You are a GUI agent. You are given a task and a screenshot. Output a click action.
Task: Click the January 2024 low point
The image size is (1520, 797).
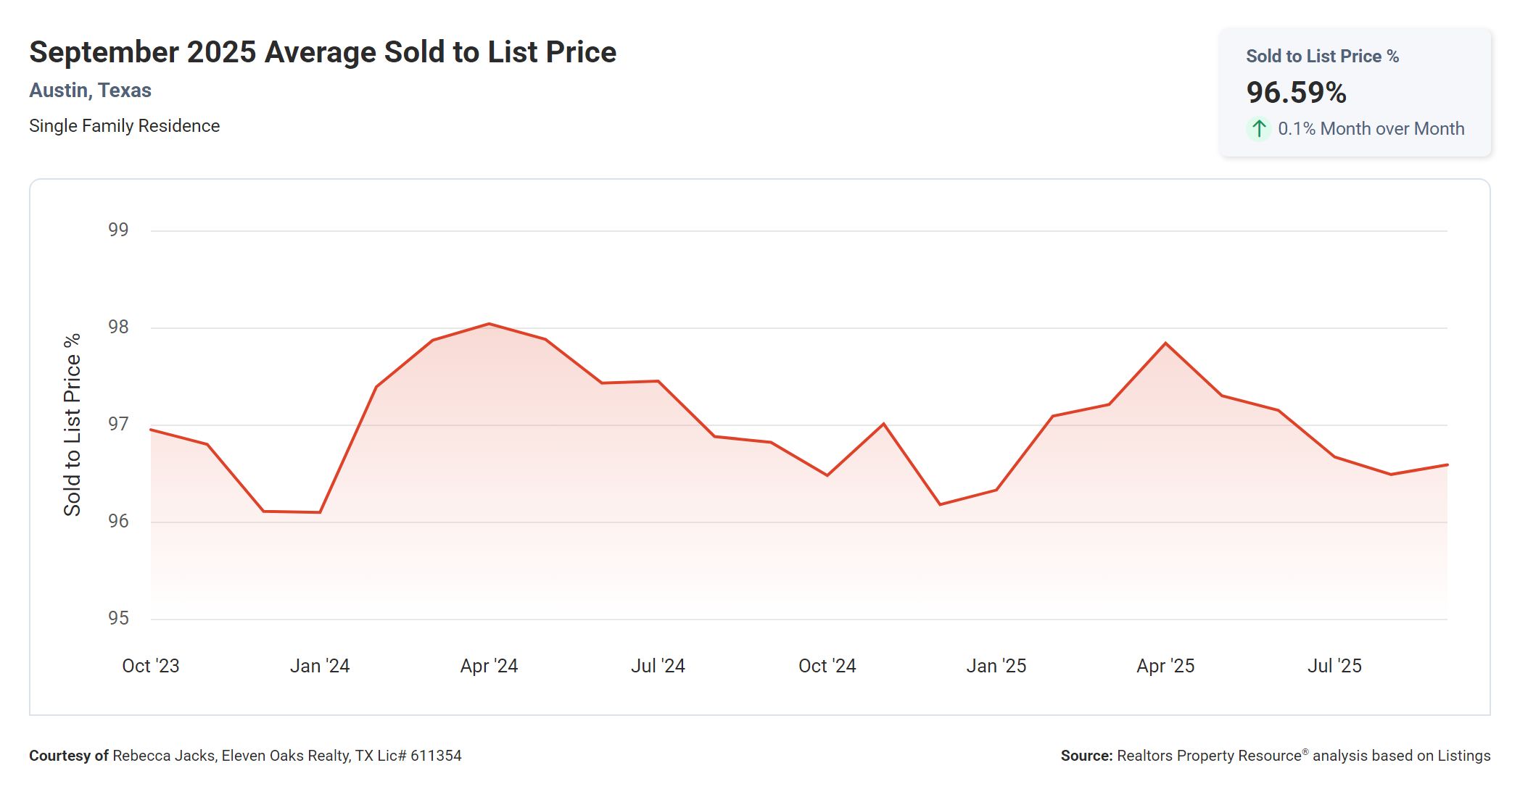point(320,512)
